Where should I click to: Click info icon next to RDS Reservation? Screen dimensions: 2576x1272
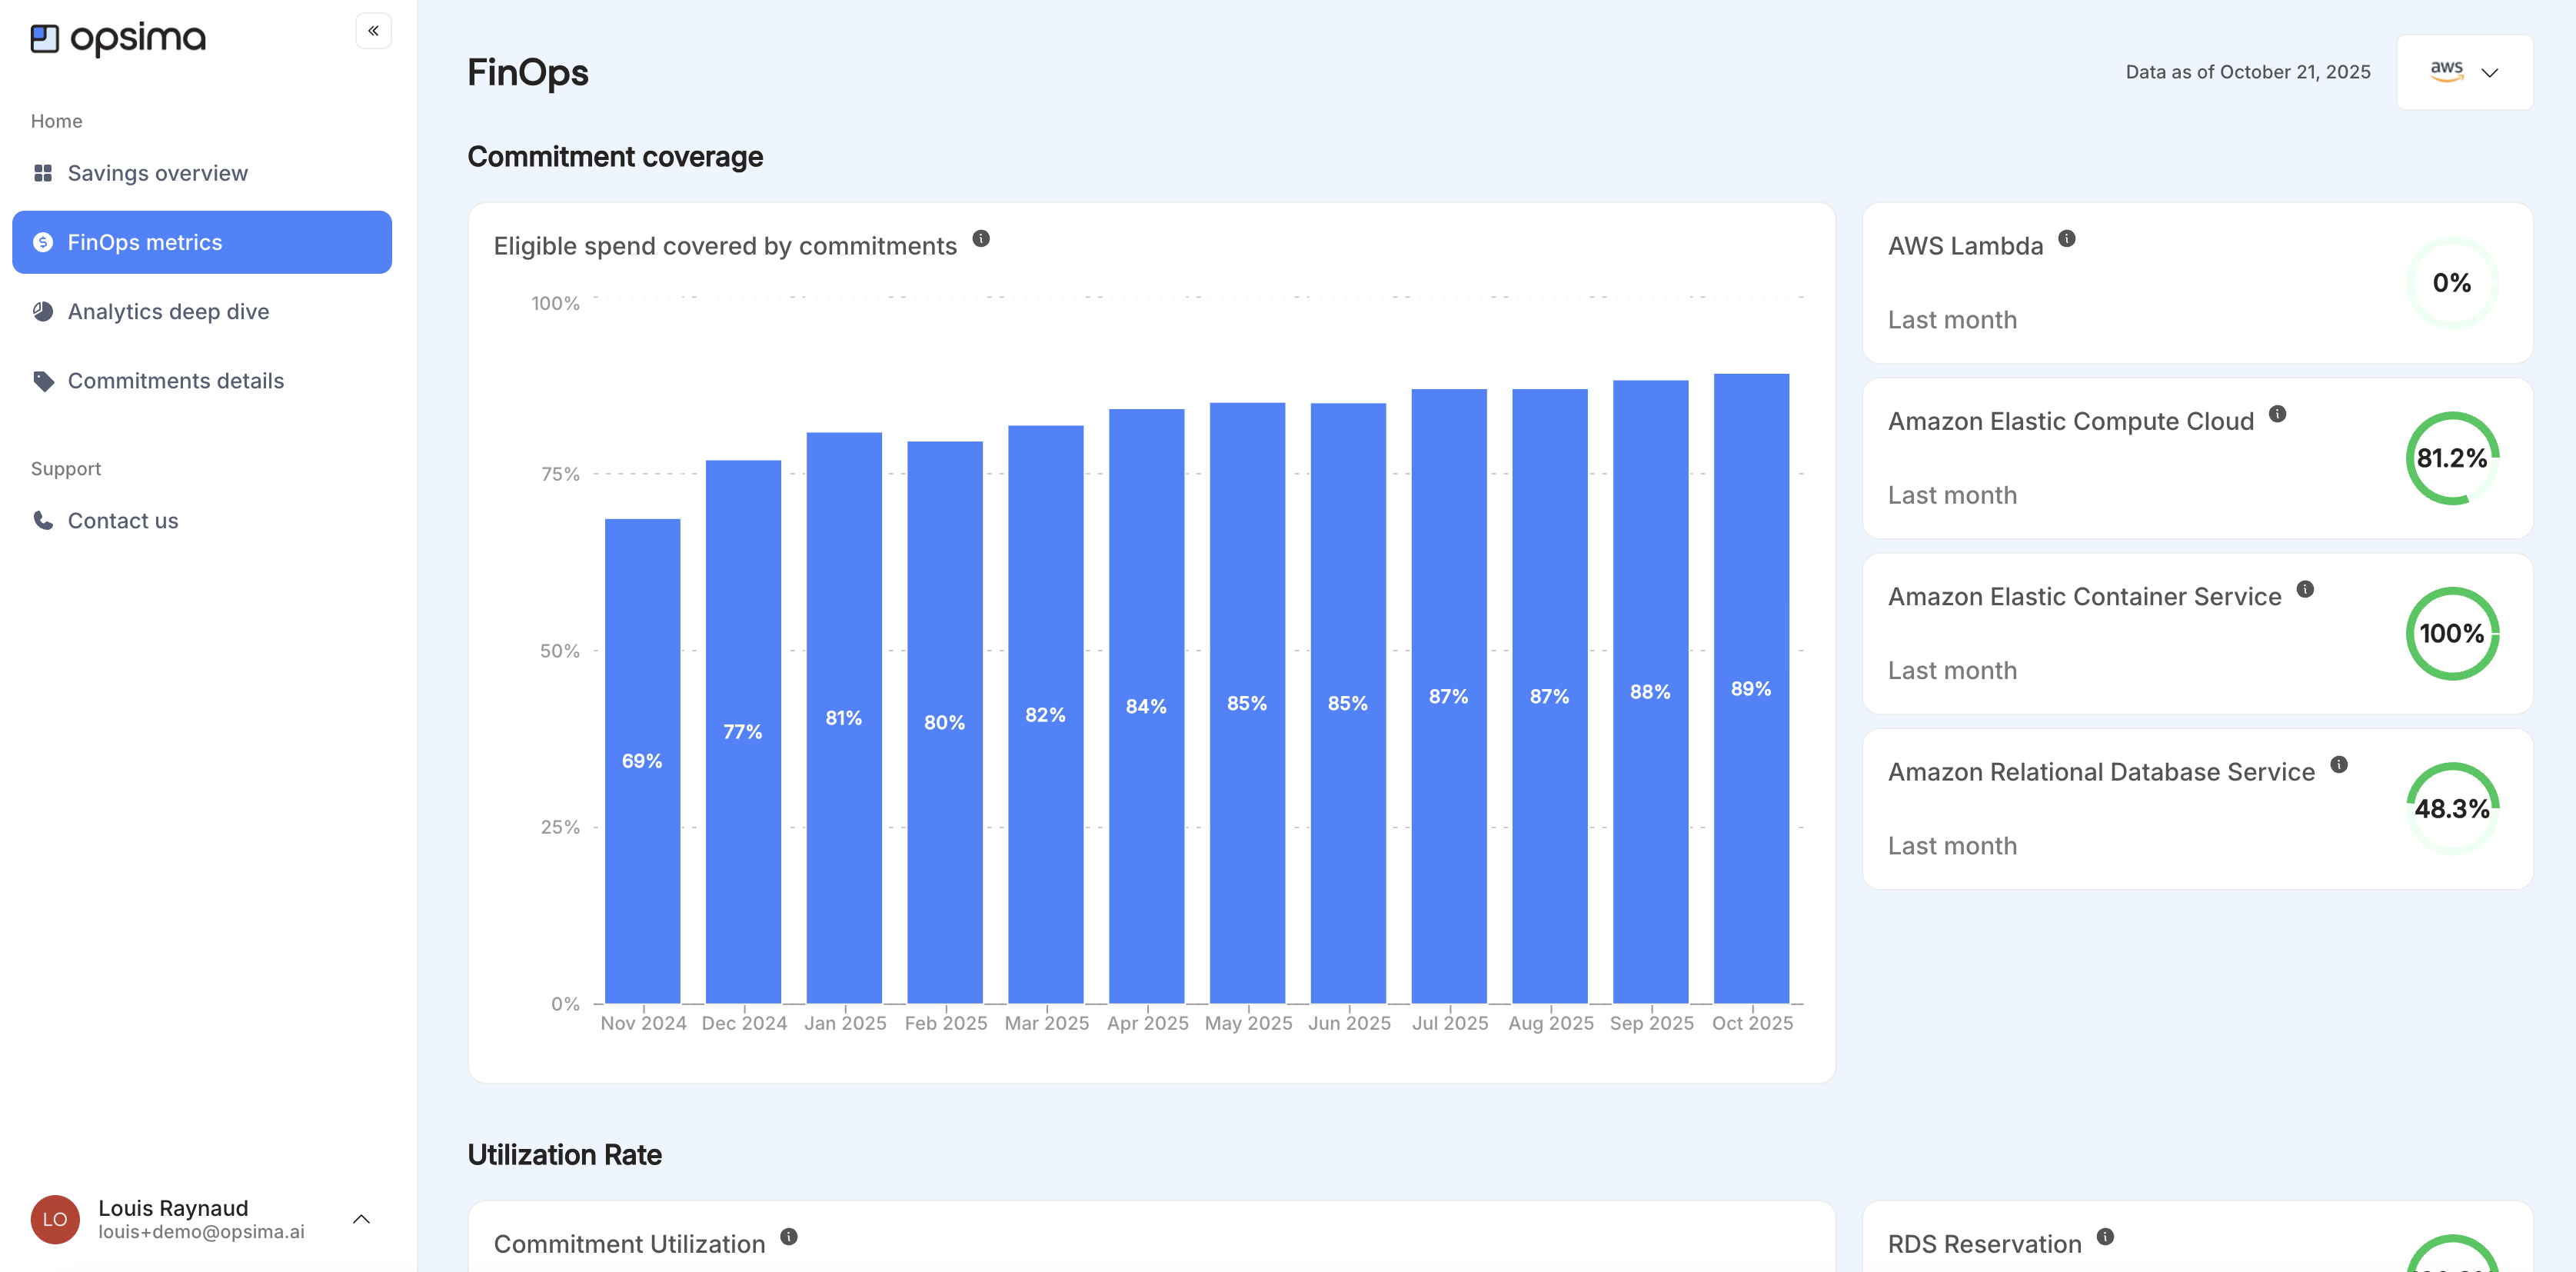[2105, 1237]
